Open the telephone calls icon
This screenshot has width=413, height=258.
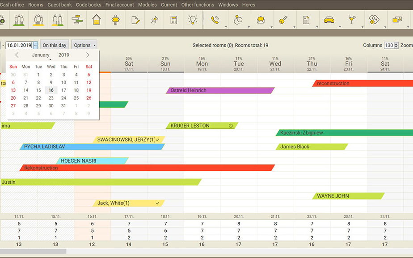215,20
